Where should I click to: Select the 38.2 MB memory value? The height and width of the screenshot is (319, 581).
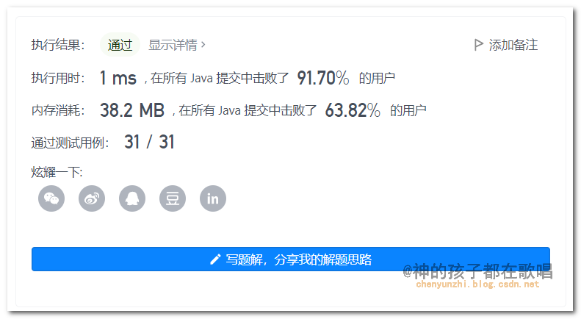tap(132, 110)
